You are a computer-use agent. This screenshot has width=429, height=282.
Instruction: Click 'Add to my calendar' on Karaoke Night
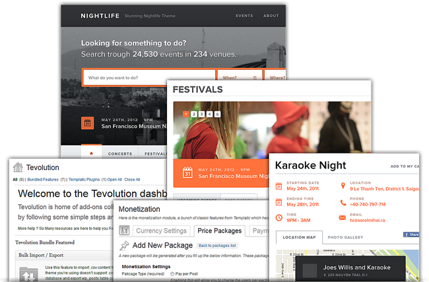click(405, 166)
